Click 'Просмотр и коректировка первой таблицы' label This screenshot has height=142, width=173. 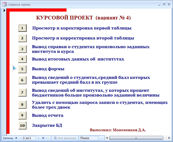[82, 28]
